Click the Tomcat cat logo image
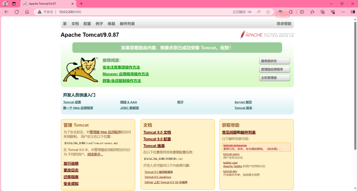The width and height of the screenshot is (358, 192). [81, 70]
